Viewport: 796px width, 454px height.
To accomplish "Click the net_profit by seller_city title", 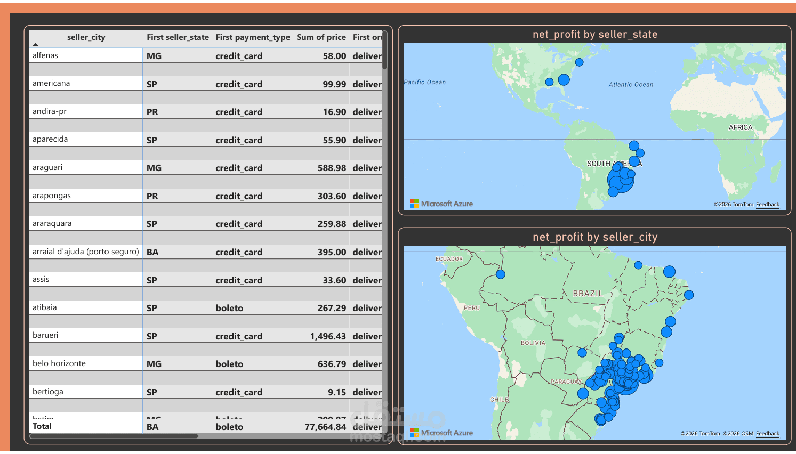I will tap(595, 237).
